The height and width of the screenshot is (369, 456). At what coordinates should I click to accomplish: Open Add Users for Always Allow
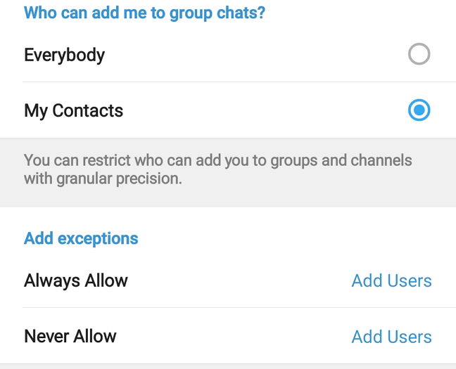point(391,280)
